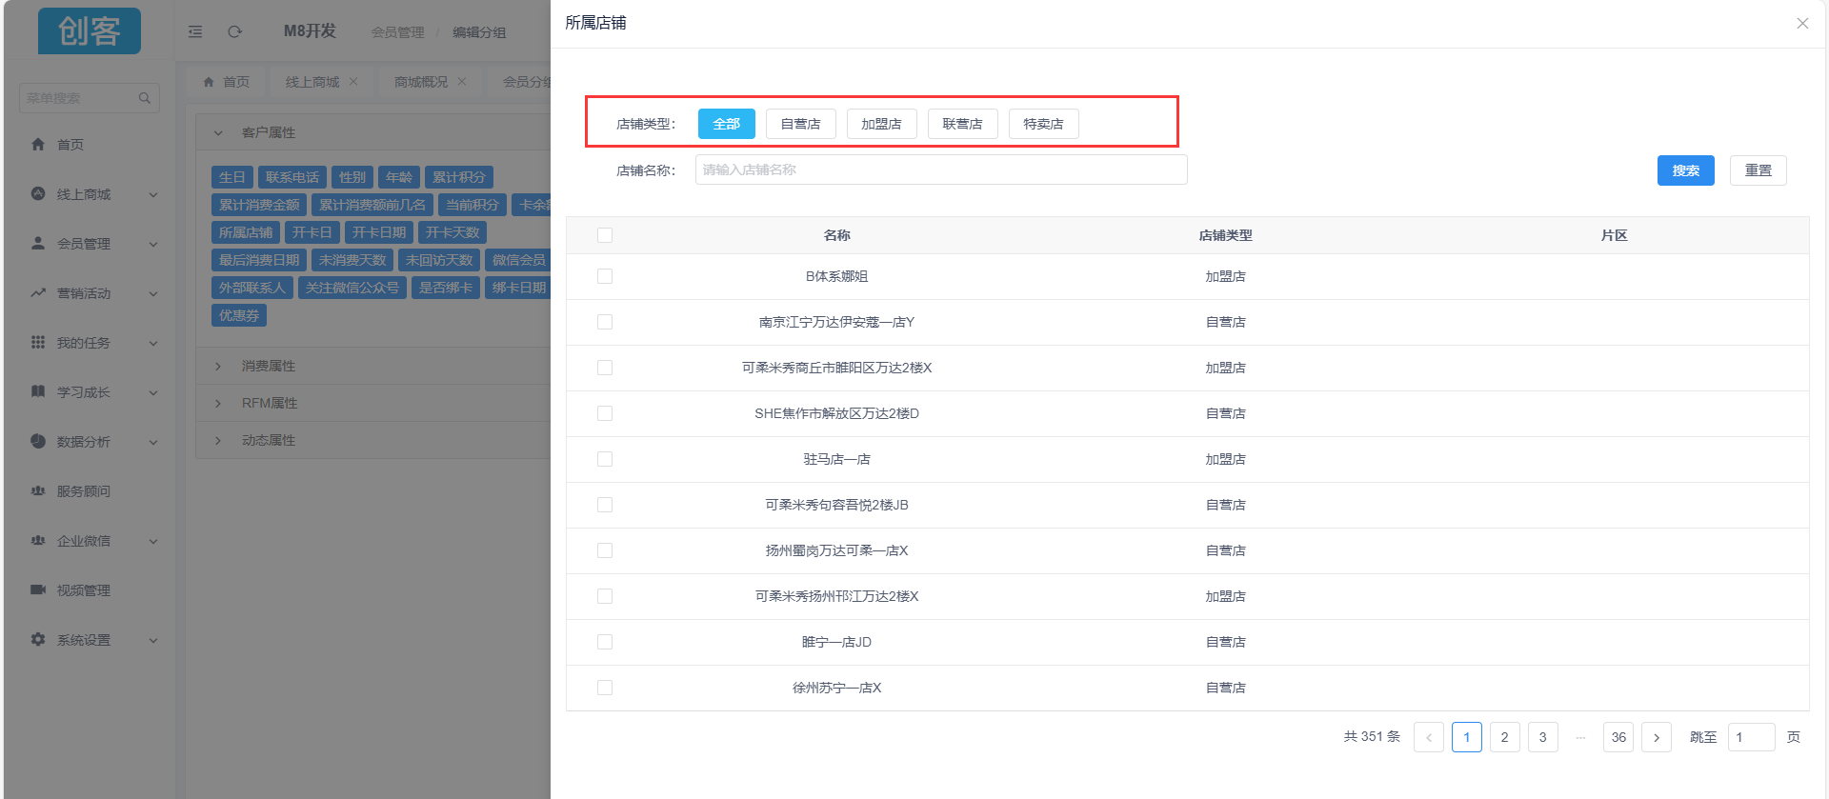The height and width of the screenshot is (799, 1829).
Task: Expand the 我的任务 sidebar menu arrow
Action: [x=153, y=343]
